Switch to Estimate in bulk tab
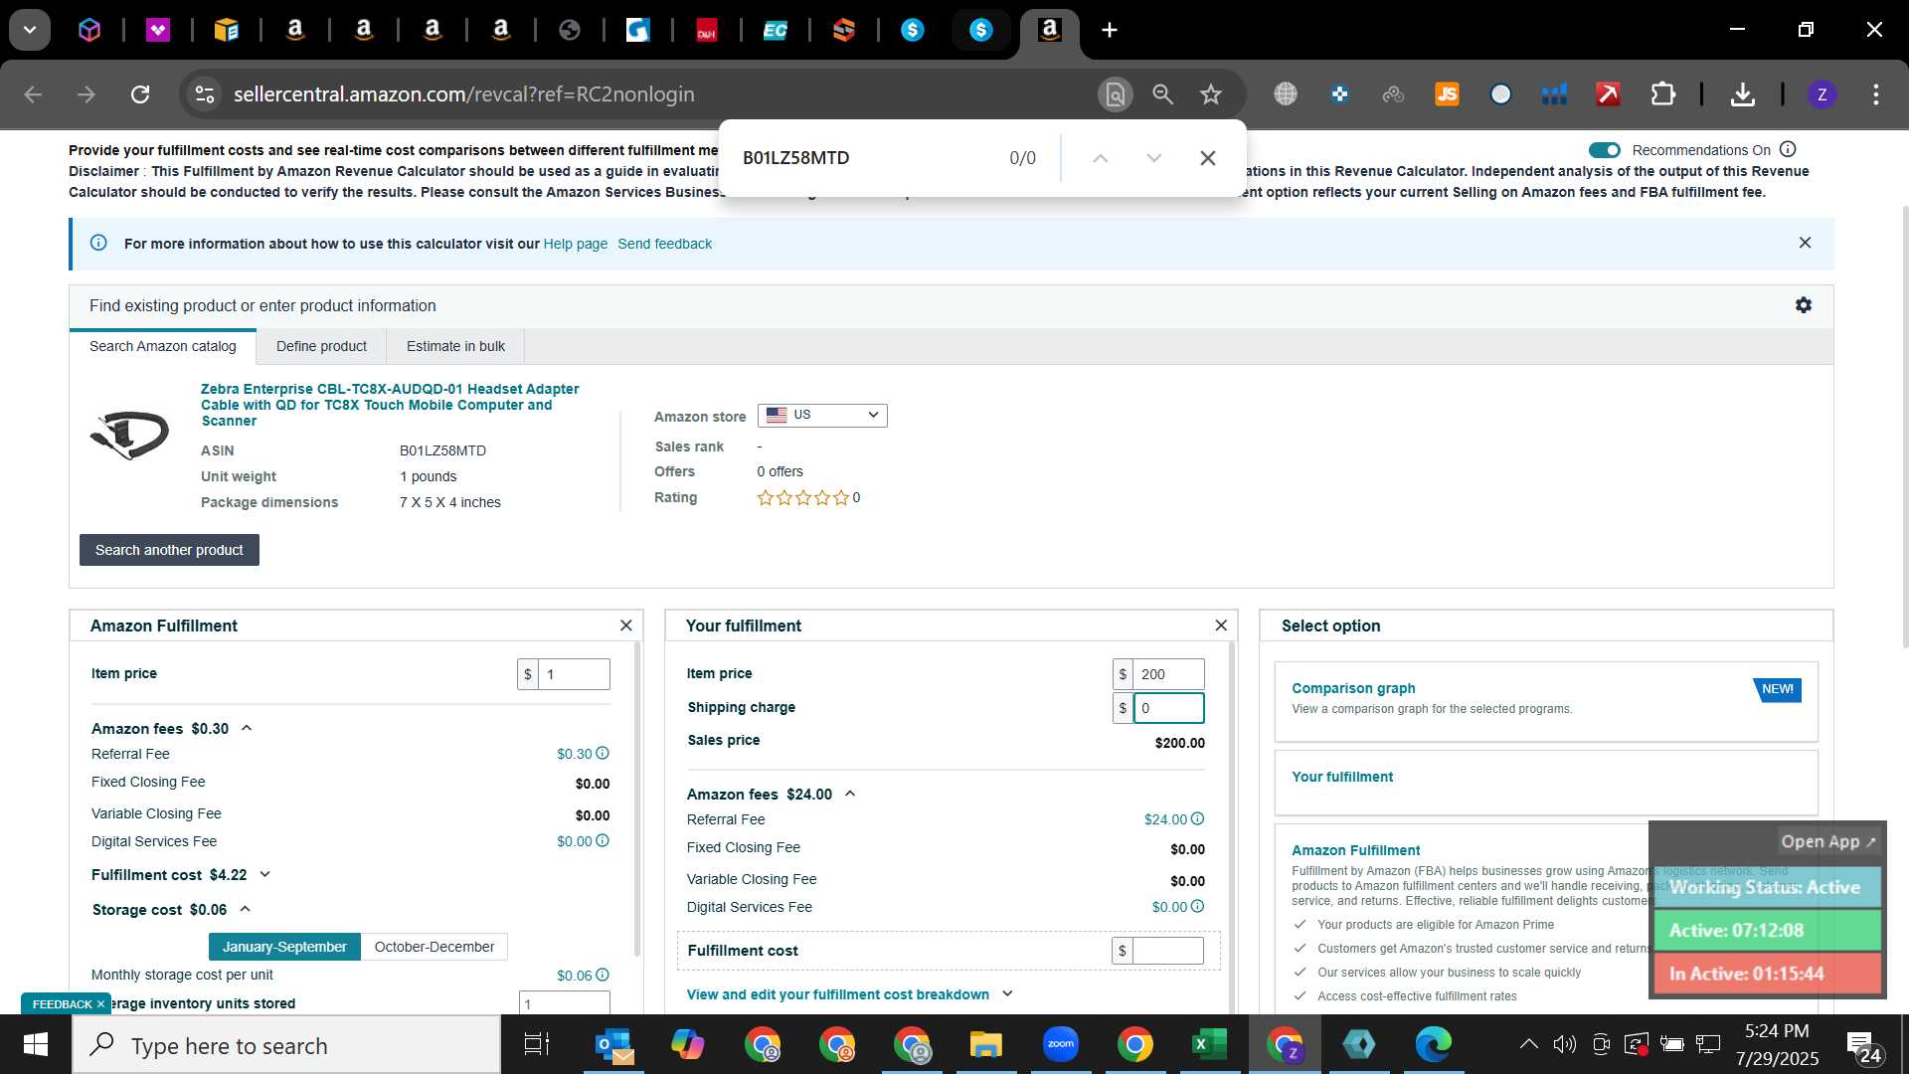1909x1074 pixels. click(x=455, y=346)
